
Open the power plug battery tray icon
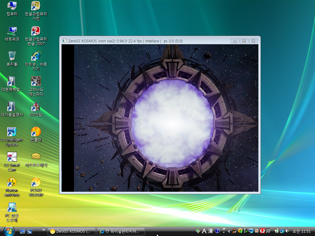277,231
